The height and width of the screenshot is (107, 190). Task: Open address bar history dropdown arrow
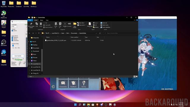coord(96,33)
